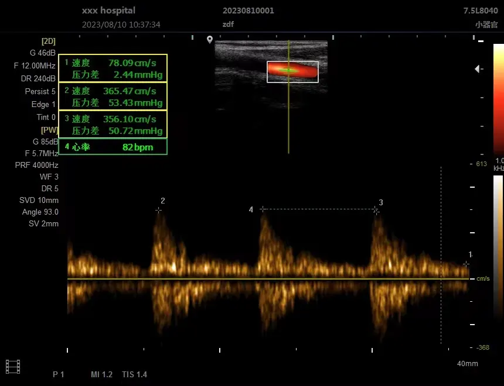Open the [PW] parameter section
The height and width of the screenshot is (386, 504).
[x=48, y=129]
